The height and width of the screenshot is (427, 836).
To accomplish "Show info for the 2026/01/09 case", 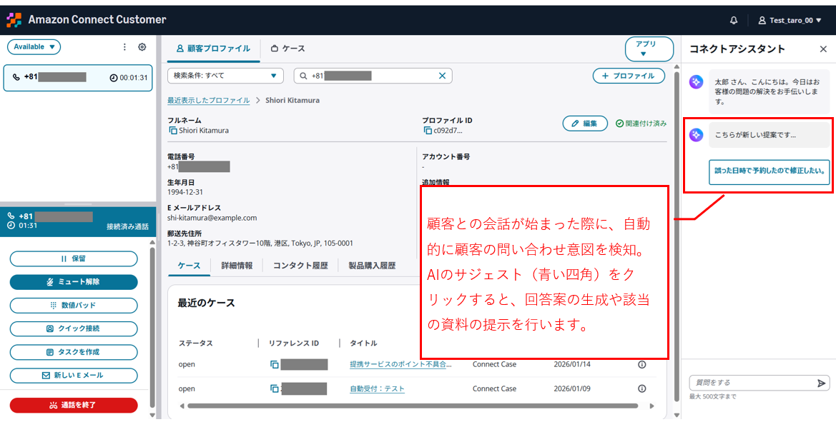I will click(642, 388).
